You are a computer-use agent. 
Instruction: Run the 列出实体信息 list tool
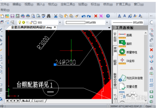click(131, 78)
